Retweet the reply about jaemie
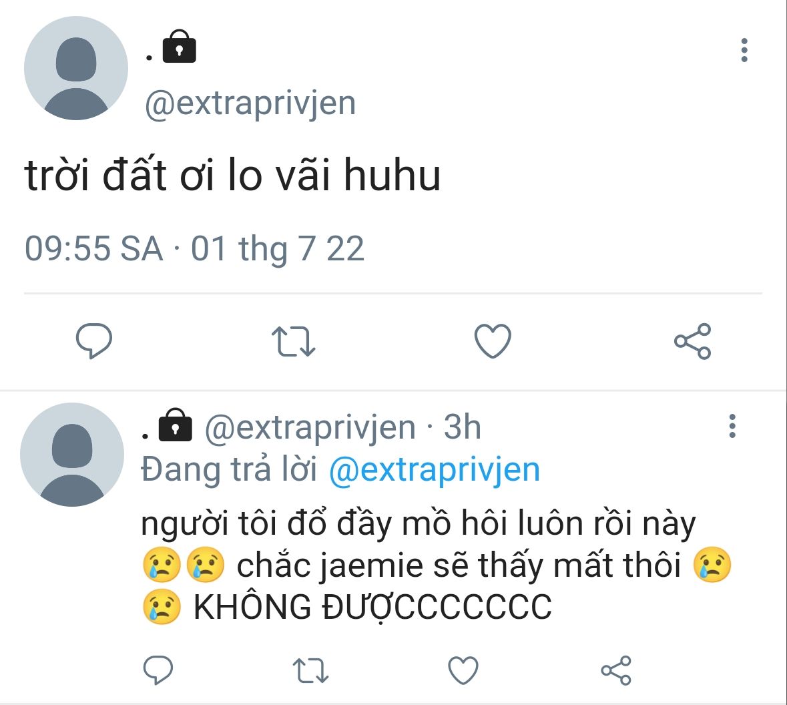Viewport: 787px width, 705px height. pos(310,670)
